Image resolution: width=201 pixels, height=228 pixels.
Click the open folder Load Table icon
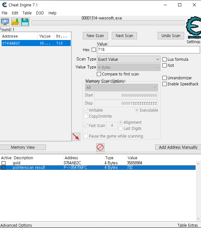tap(15, 22)
